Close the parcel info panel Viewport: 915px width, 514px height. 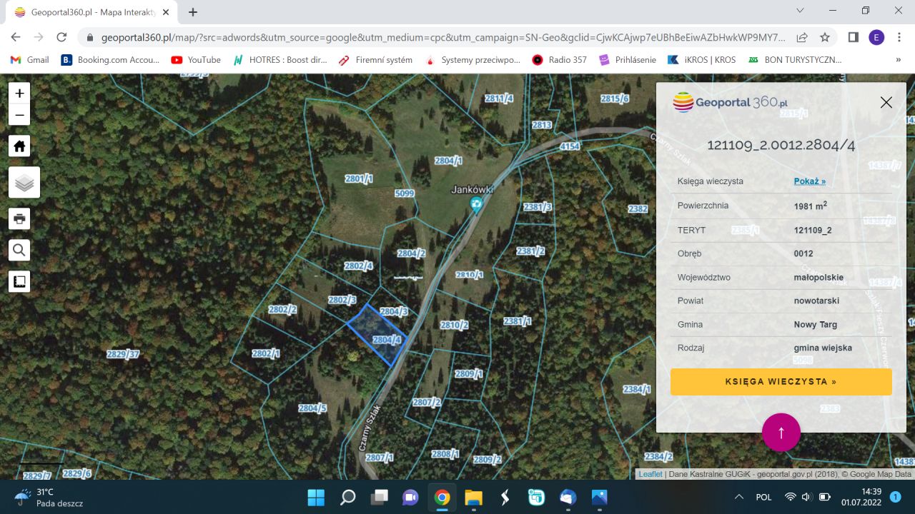click(886, 102)
